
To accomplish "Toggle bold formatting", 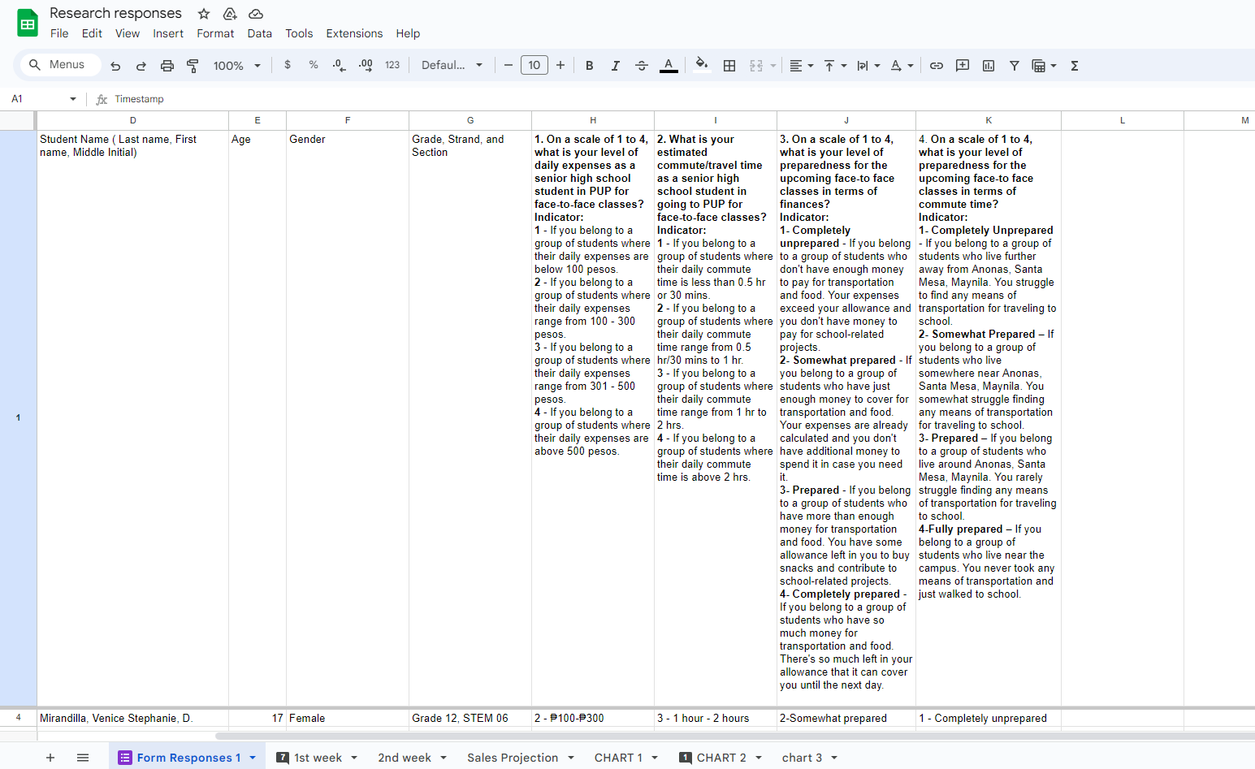I will (590, 66).
